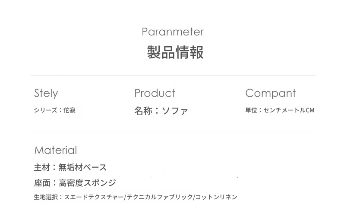Select the "Material" section label
Image resolution: width=341 pixels, height=217 pixels.
[55, 150]
